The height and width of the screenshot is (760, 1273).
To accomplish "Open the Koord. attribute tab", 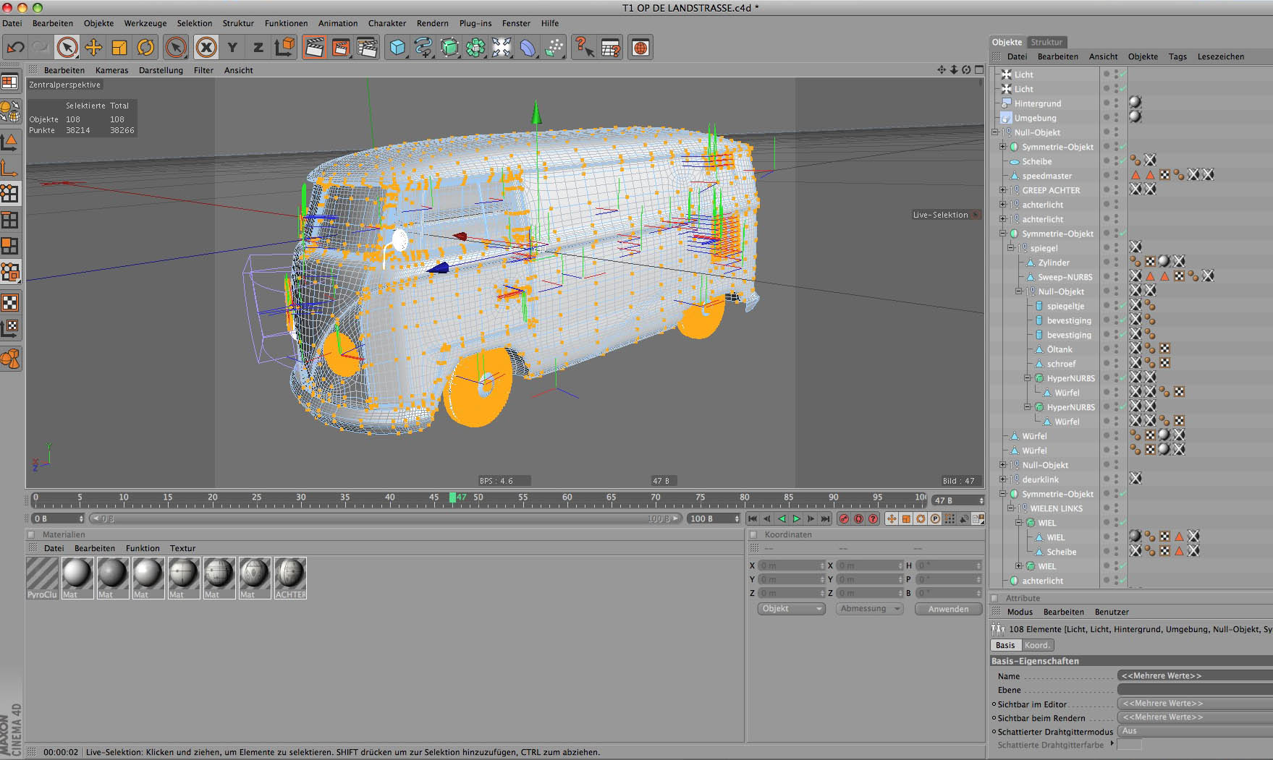I will pos(1037,645).
